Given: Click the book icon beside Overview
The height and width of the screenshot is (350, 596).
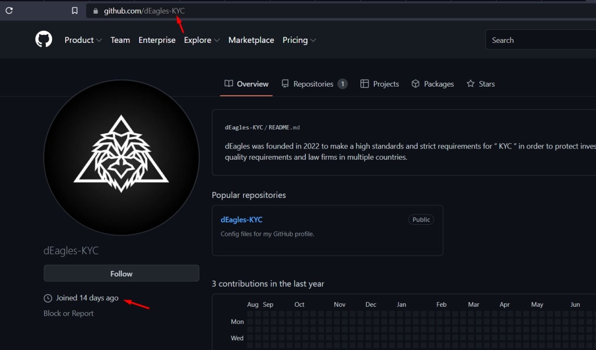Looking at the screenshot, I should coord(229,84).
